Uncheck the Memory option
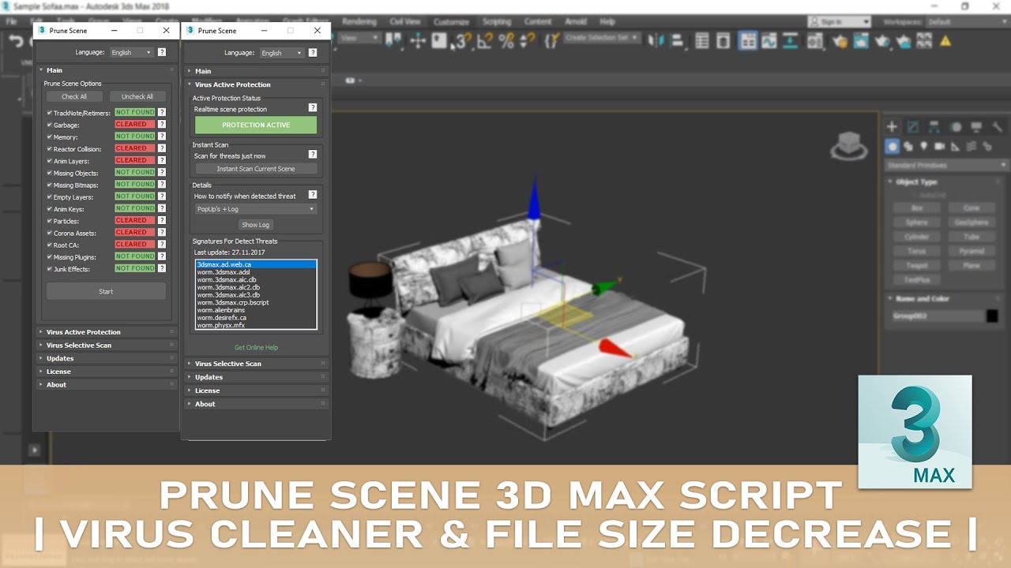Viewport: 1011px width, 568px height. click(x=49, y=136)
